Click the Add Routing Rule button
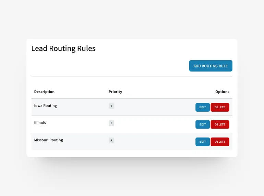 (x=211, y=66)
